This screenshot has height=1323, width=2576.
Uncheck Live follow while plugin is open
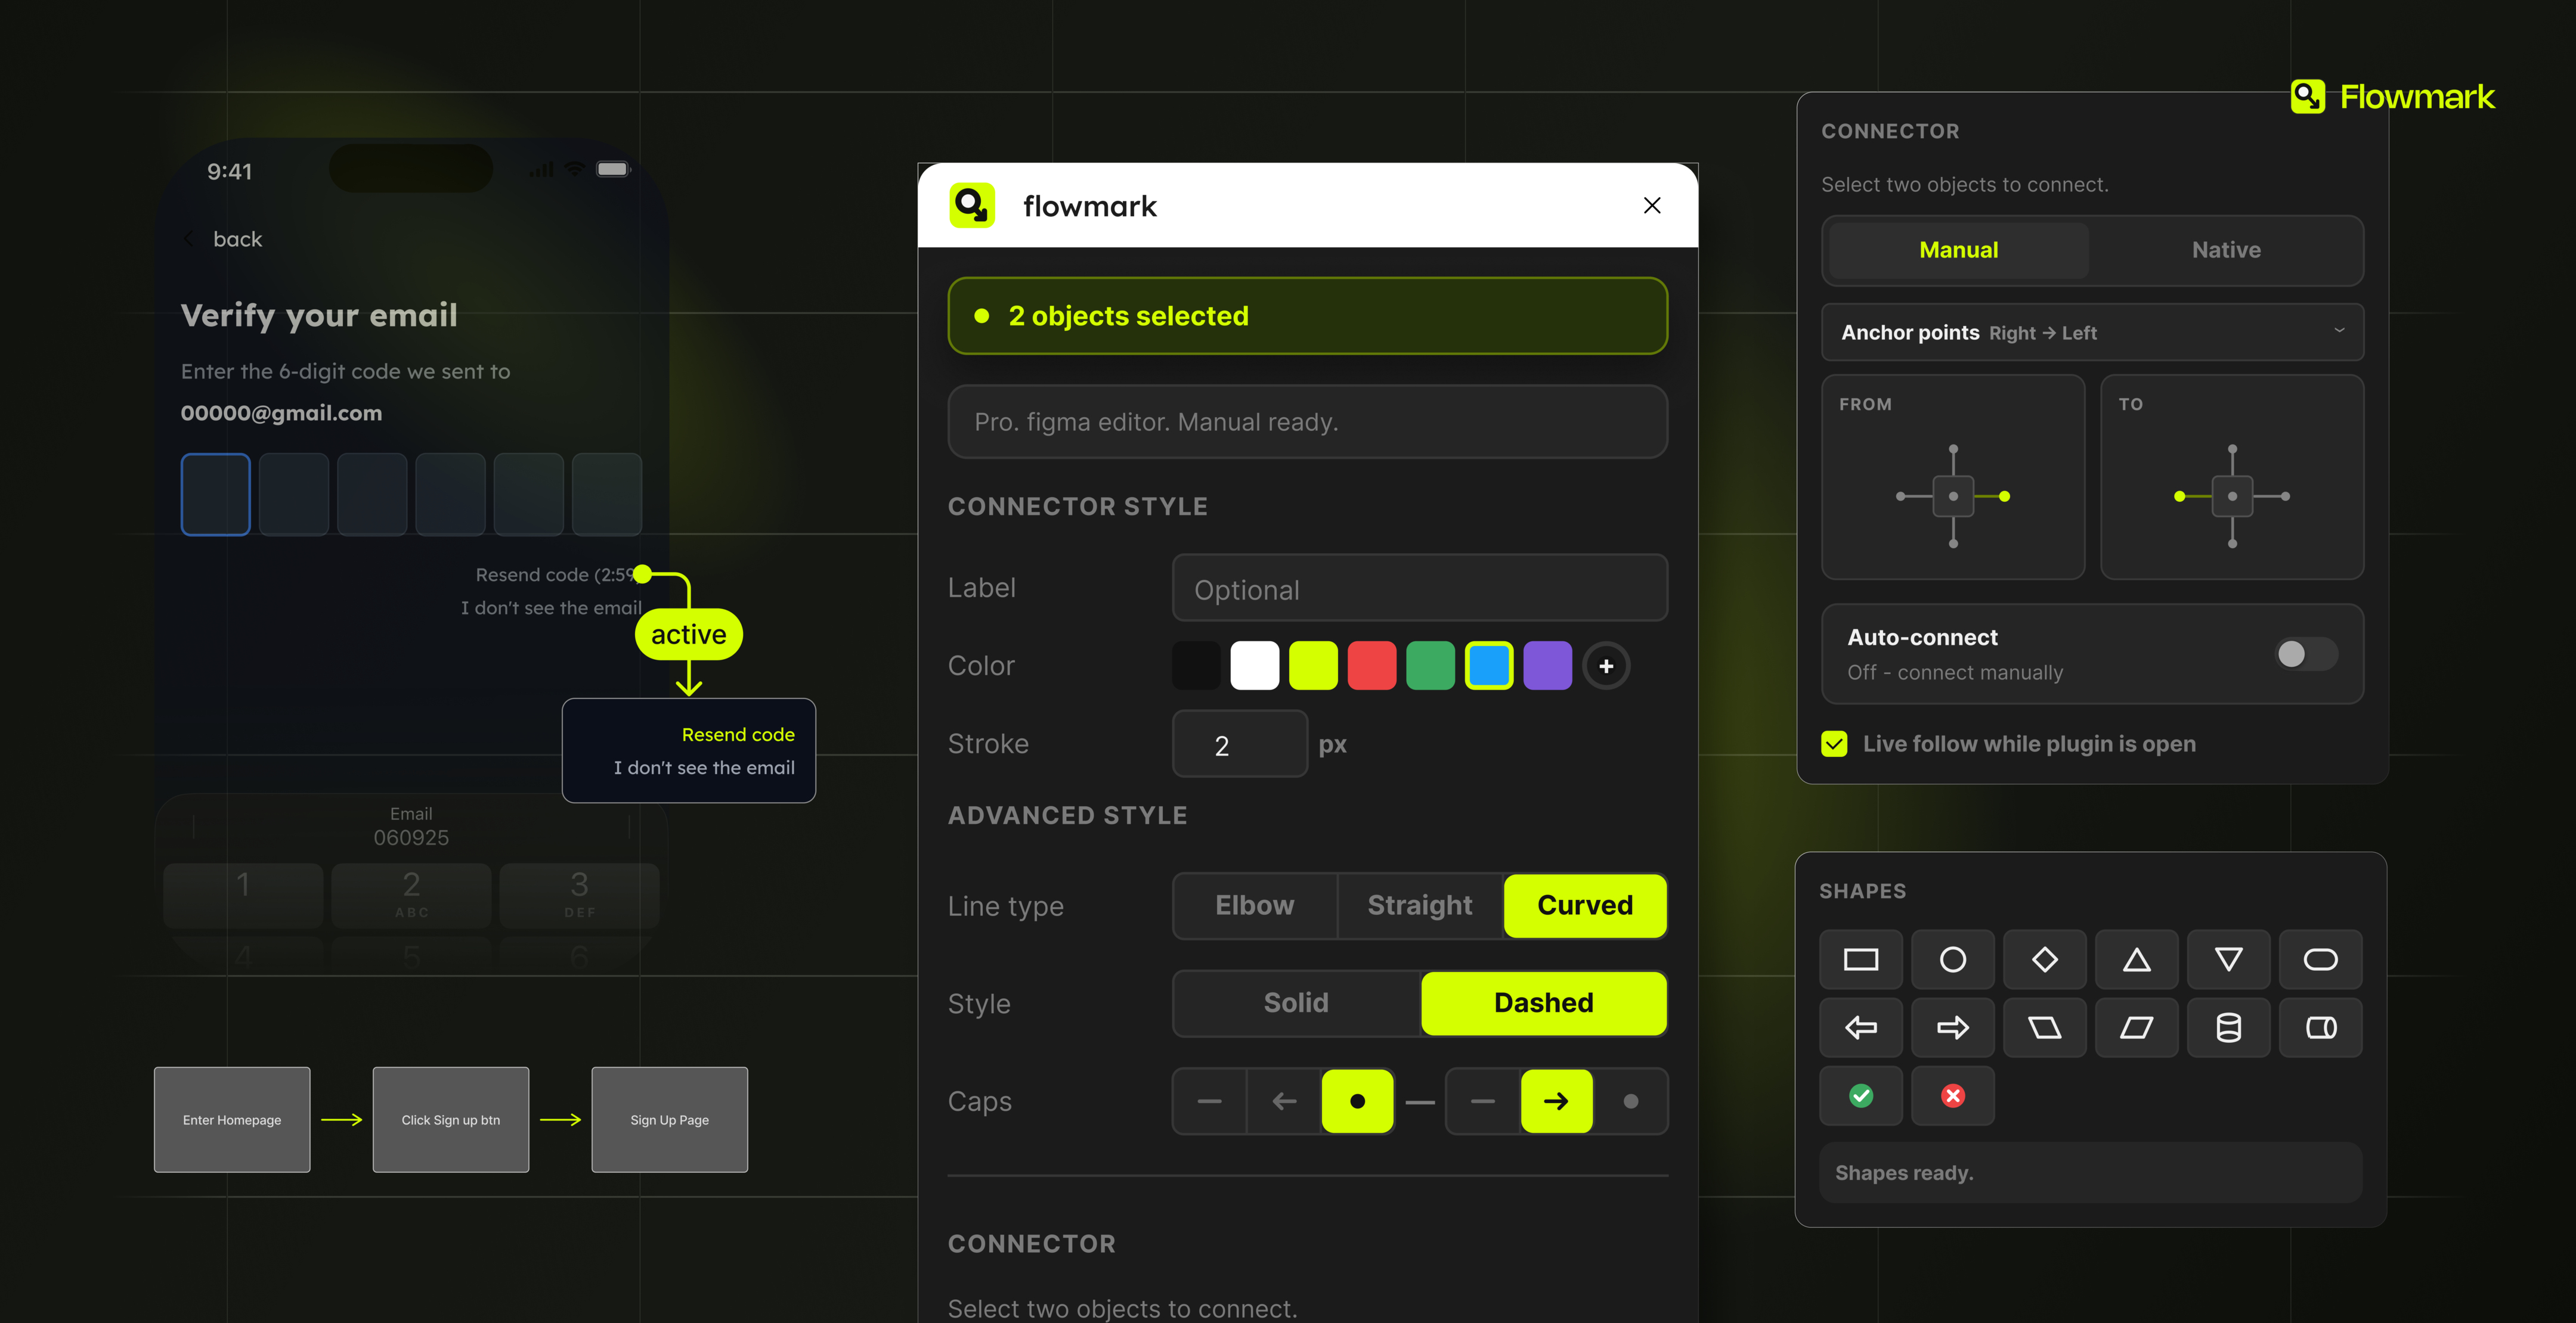click(x=1834, y=743)
